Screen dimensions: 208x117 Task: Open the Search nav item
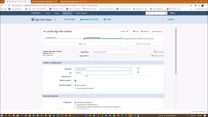[x=48, y=13]
